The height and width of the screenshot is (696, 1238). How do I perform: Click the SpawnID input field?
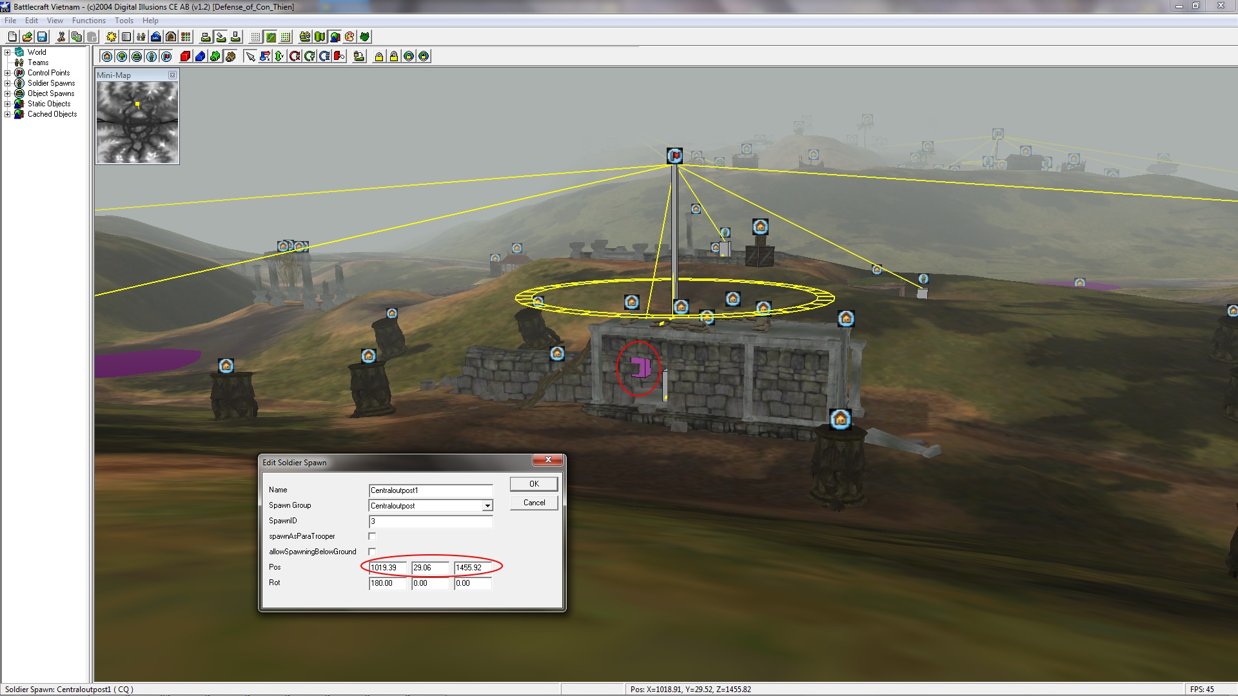tap(431, 521)
